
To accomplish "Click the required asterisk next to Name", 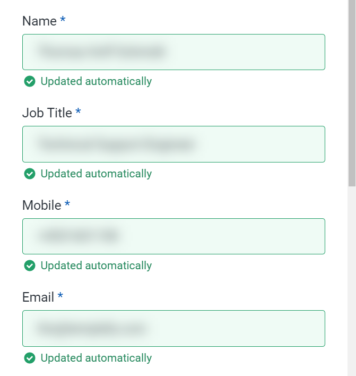I will point(63,20).
